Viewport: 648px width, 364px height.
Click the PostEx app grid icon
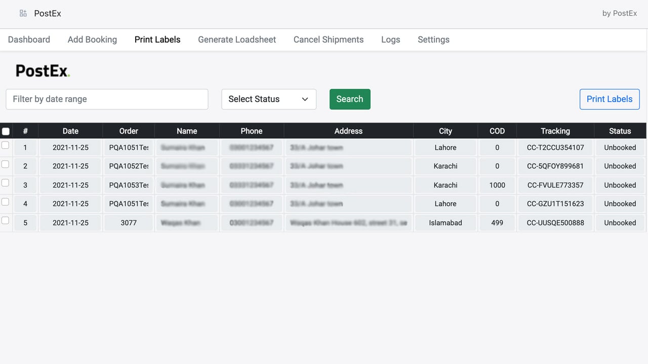[x=23, y=14]
